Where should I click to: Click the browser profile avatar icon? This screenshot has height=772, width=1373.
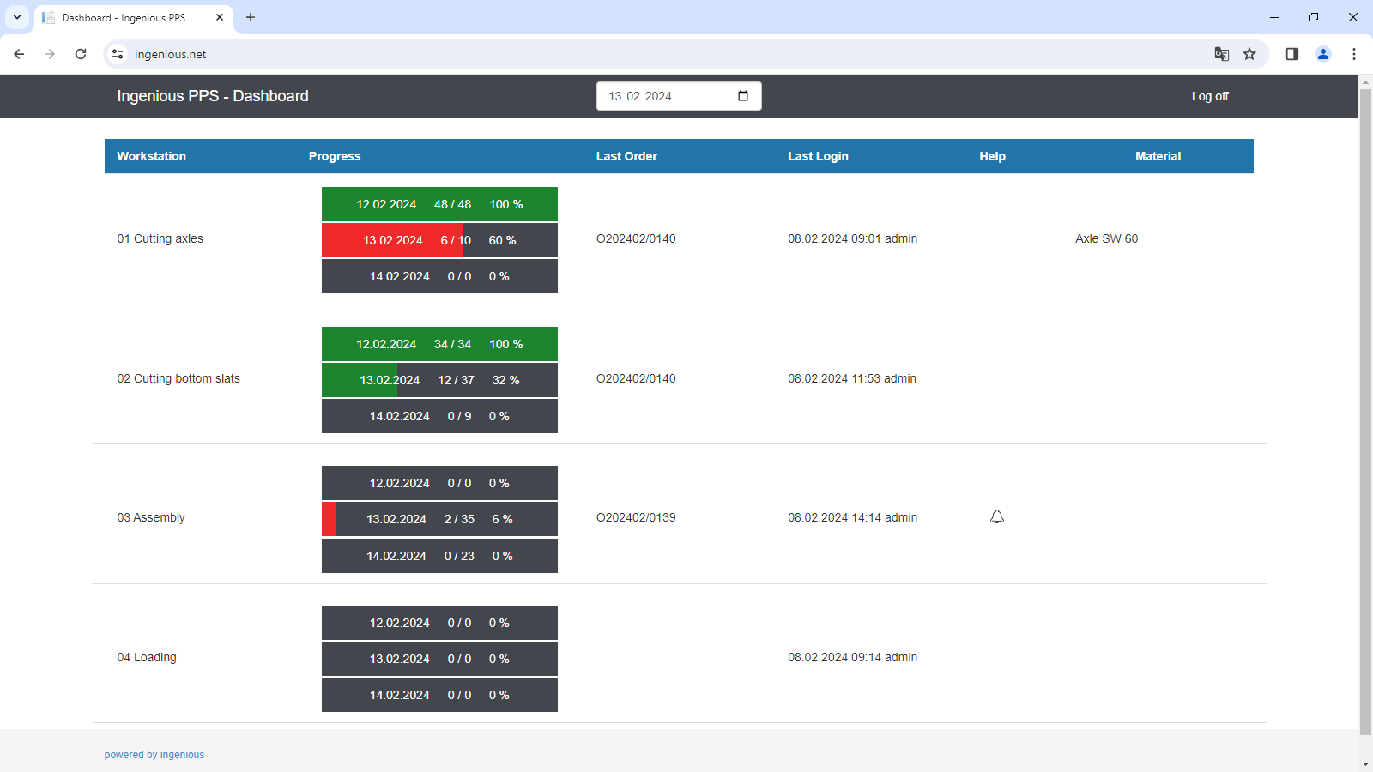point(1322,53)
